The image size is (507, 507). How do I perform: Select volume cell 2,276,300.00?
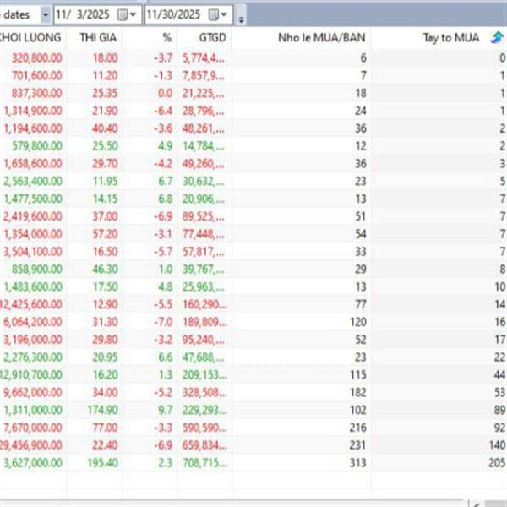click(x=33, y=357)
